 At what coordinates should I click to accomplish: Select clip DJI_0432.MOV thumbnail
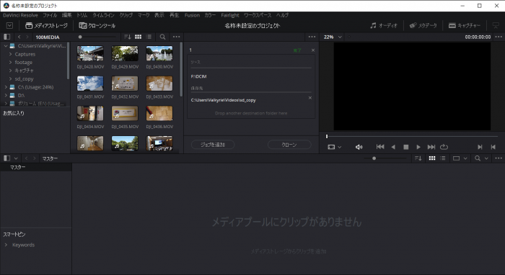click(125, 84)
